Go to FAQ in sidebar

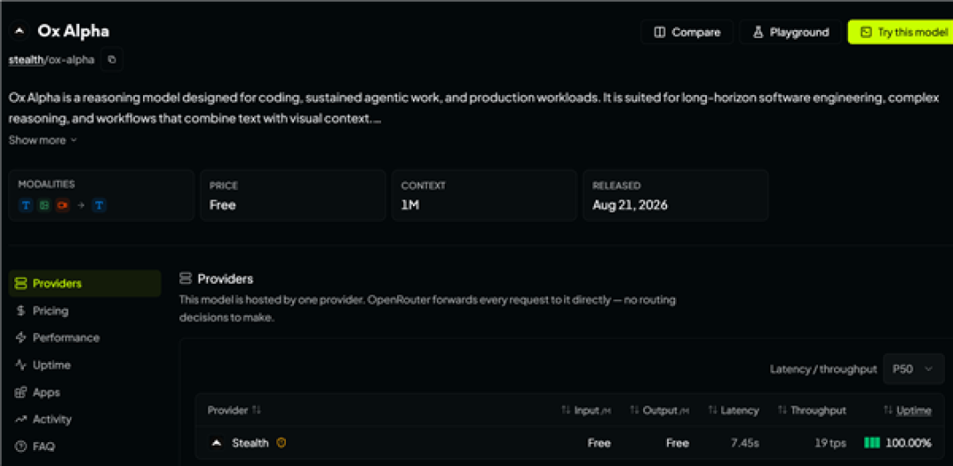[85, 446]
